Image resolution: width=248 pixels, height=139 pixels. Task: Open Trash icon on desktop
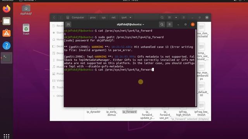(x=26, y=29)
